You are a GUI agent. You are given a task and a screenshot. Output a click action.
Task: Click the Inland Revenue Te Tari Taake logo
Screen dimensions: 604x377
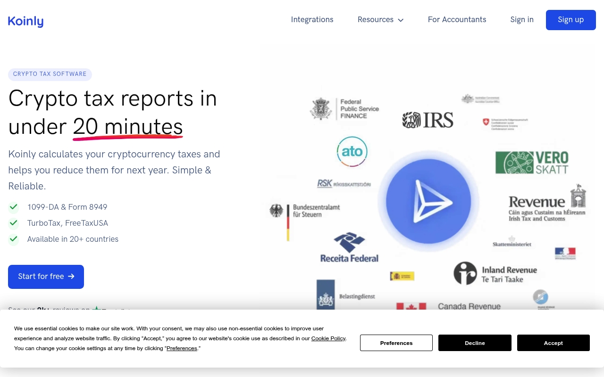tap(495, 274)
